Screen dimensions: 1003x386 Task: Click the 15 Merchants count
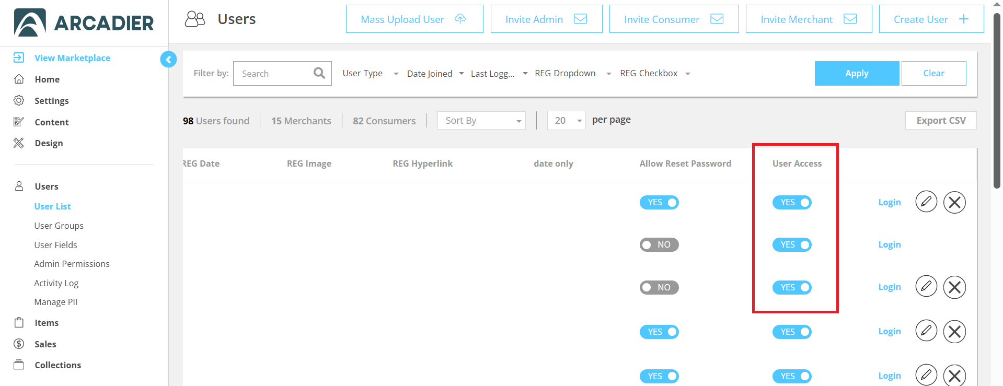tap(301, 121)
